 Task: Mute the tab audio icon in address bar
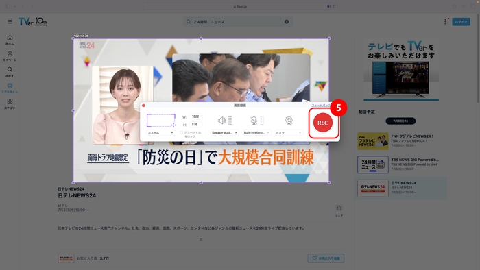pyautogui.click(x=328, y=6)
